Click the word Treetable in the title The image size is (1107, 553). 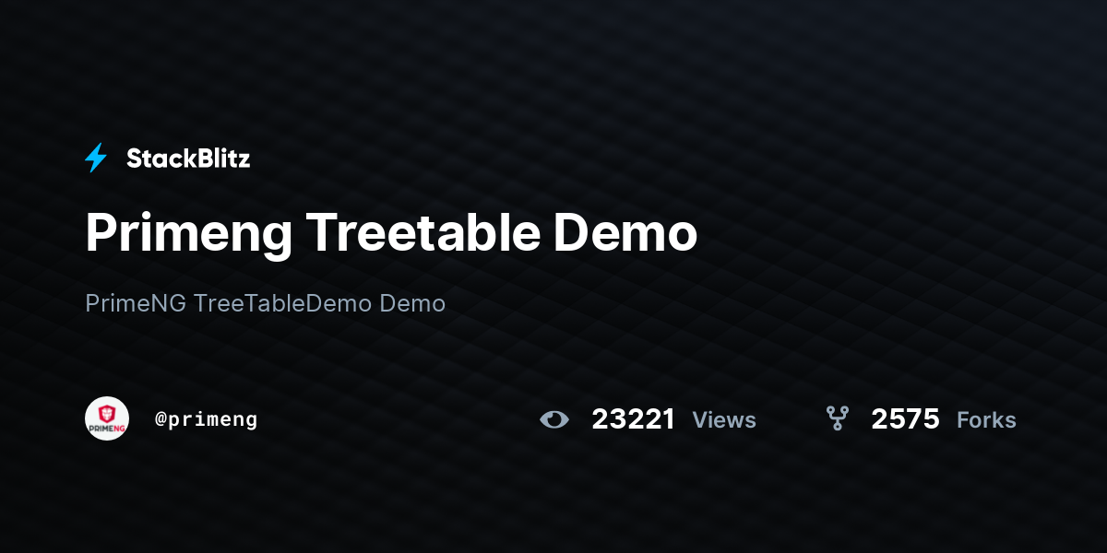423,232
